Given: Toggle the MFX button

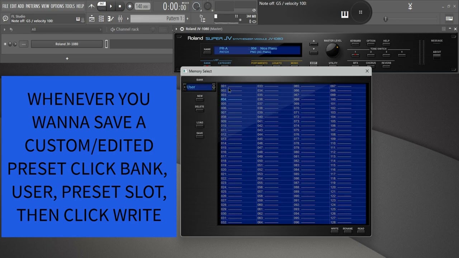Looking at the screenshot, I should [x=355, y=65].
